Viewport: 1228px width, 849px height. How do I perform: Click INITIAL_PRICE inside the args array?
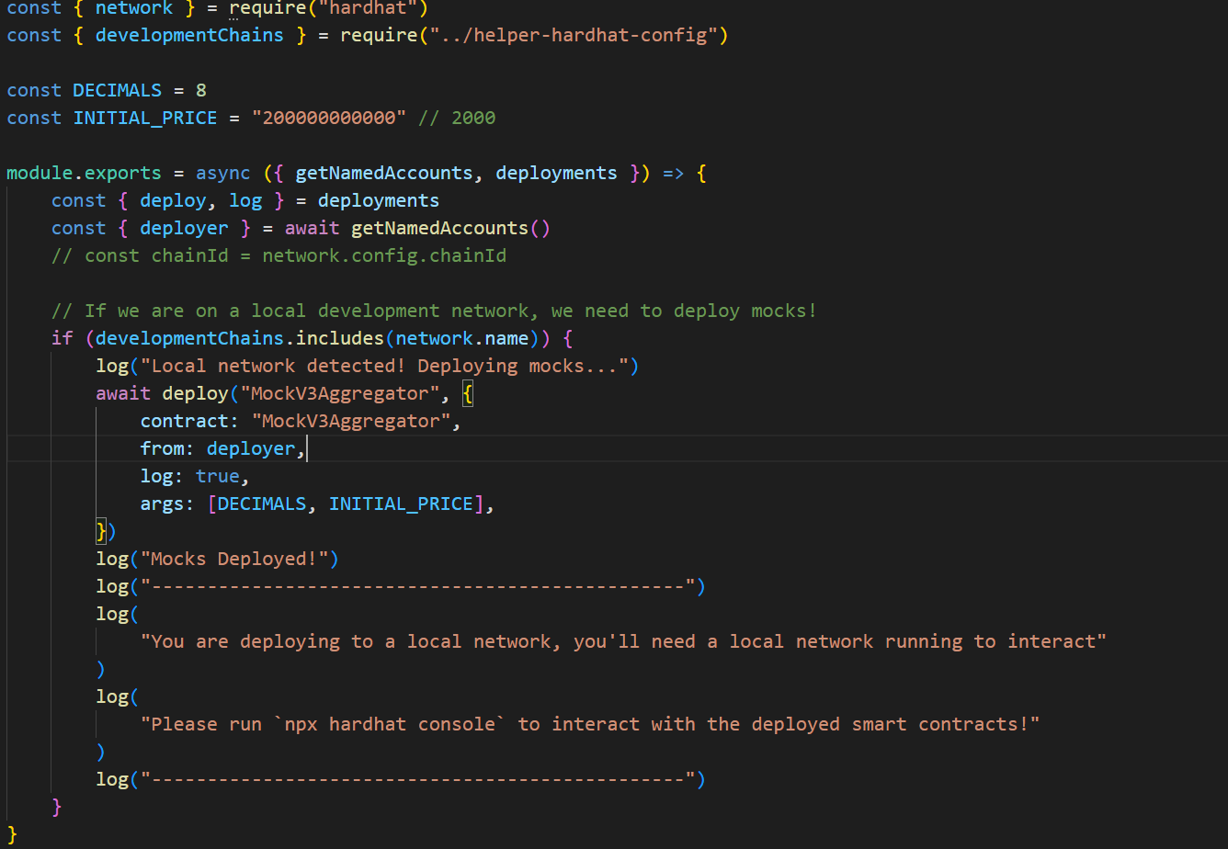pyautogui.click(x=400, y=504)
